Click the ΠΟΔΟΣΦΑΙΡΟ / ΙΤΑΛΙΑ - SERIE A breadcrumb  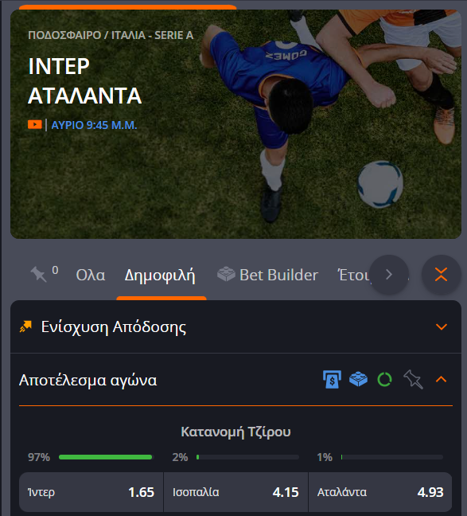coord(111,35)
